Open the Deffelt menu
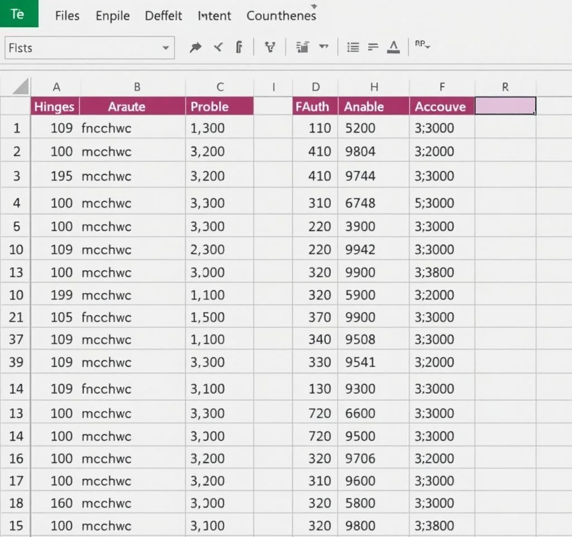The height and width of the screenshot is (537, 572). point(163,16)
